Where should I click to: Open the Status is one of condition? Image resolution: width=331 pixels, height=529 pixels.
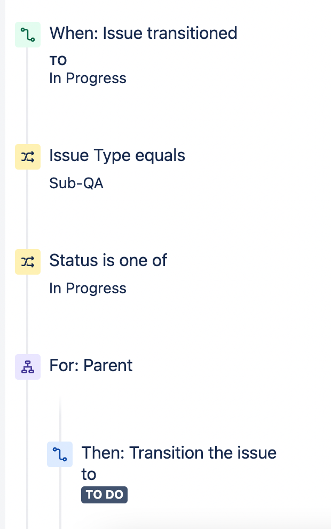point(108,260)
